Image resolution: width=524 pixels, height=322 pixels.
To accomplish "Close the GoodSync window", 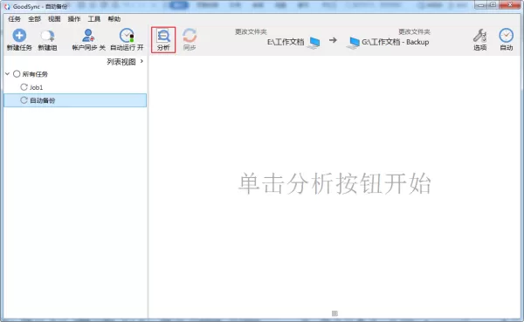I will pyautogui.click(x=510, y=4).
